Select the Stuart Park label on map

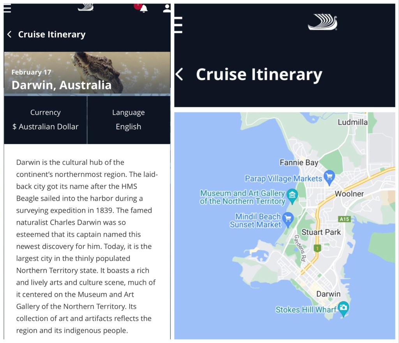click(x=321, y=232)
